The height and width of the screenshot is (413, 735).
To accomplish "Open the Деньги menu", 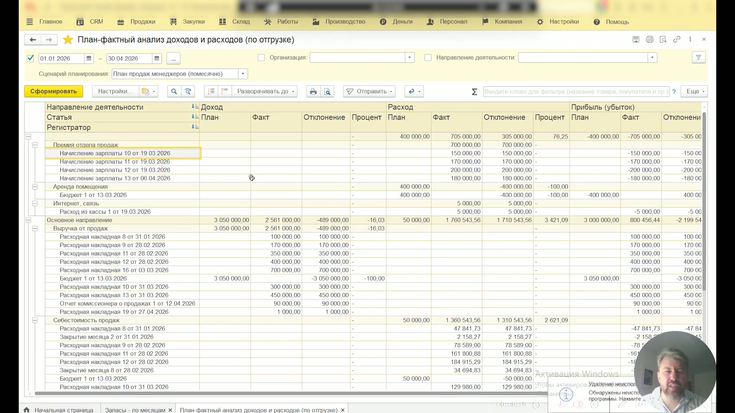I will pyautogui.click(x=396, y=22).
